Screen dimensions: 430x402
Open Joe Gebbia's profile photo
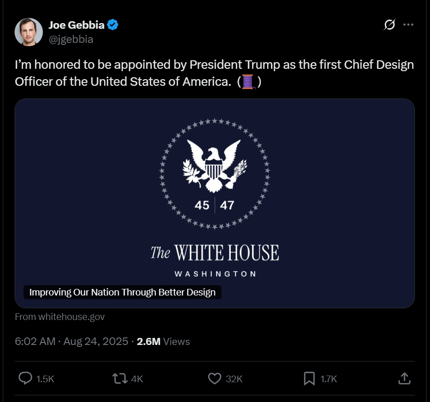pos(29,32)
